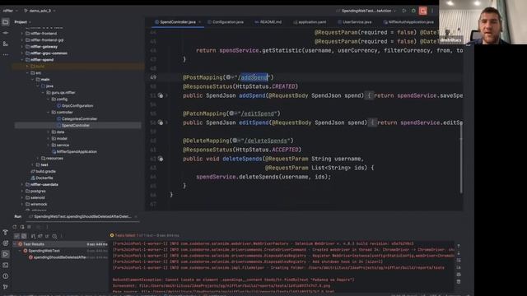This screenshot has width=527, height=296.
Task: Open more actions menu in top toolbar
Action: [432, 11]
